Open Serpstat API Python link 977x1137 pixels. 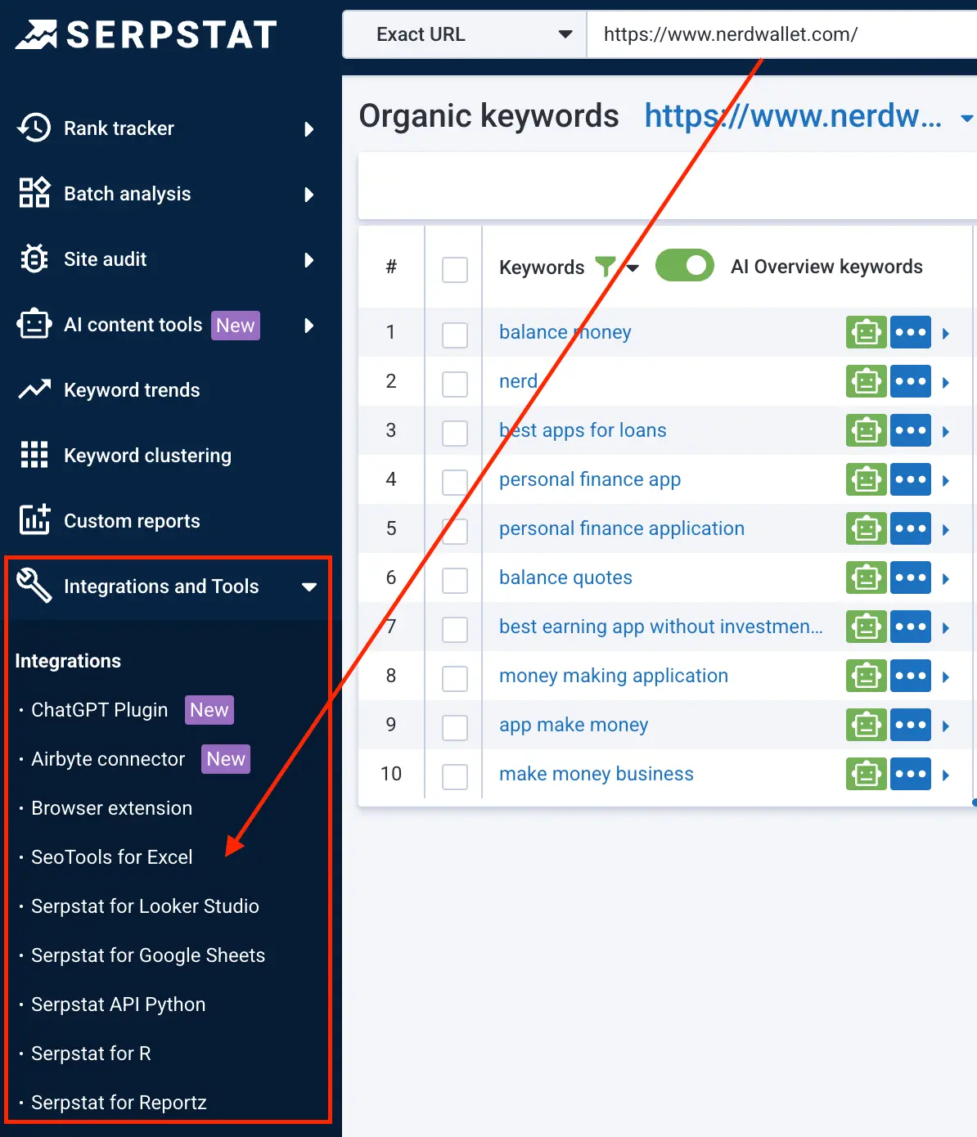coord(118,1004)
